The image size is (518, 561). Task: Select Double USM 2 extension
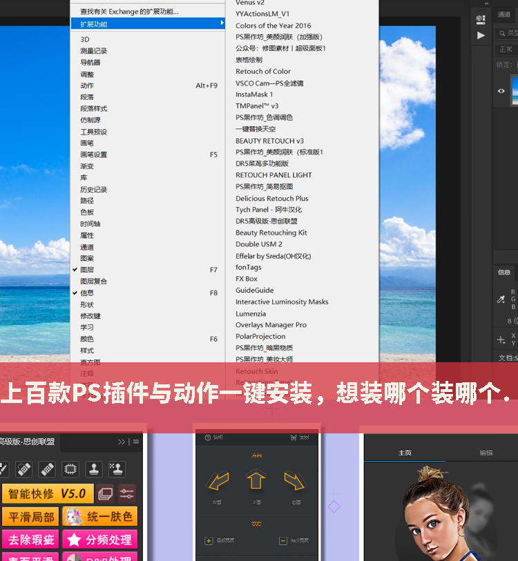point(258,244)
